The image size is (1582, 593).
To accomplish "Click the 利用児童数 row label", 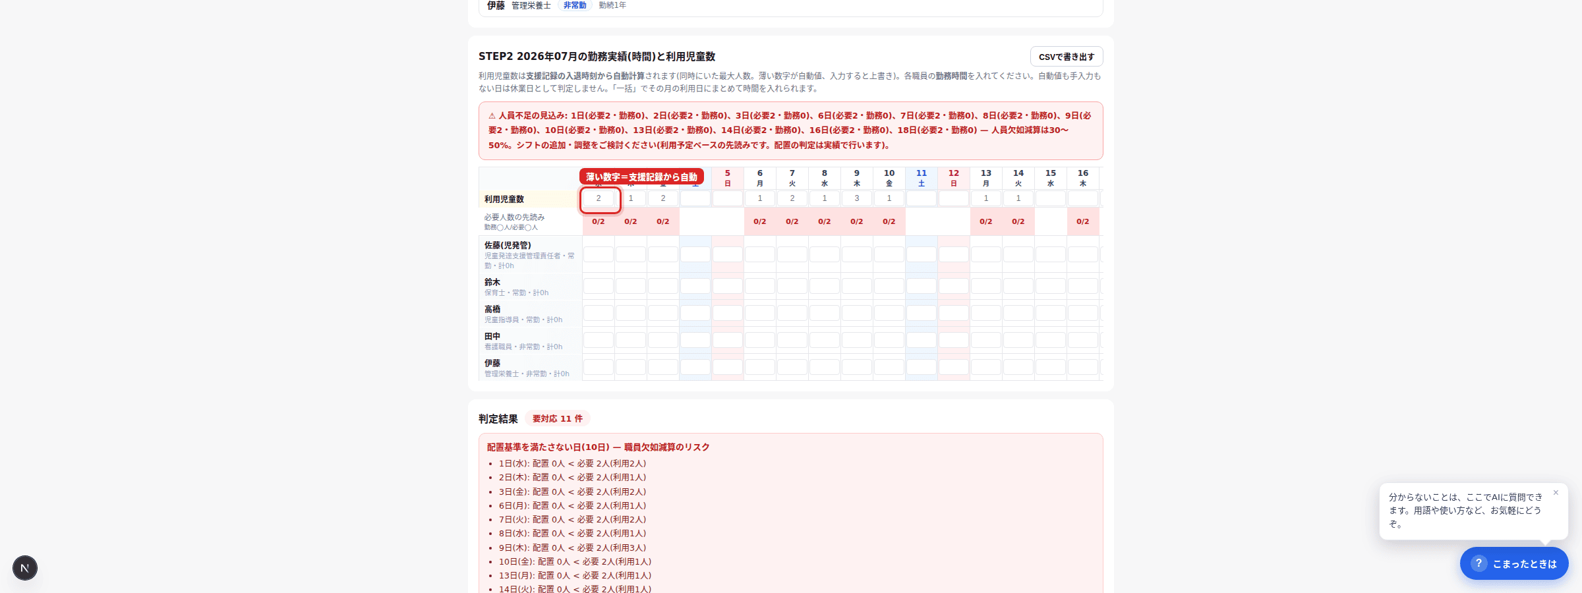I will (504, 199).
